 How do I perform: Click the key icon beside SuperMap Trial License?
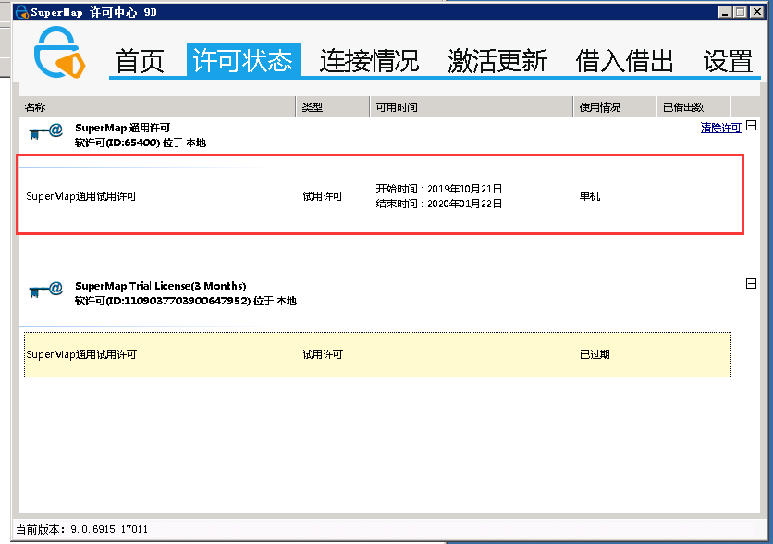pyautogui.click(x=45, y=290)
